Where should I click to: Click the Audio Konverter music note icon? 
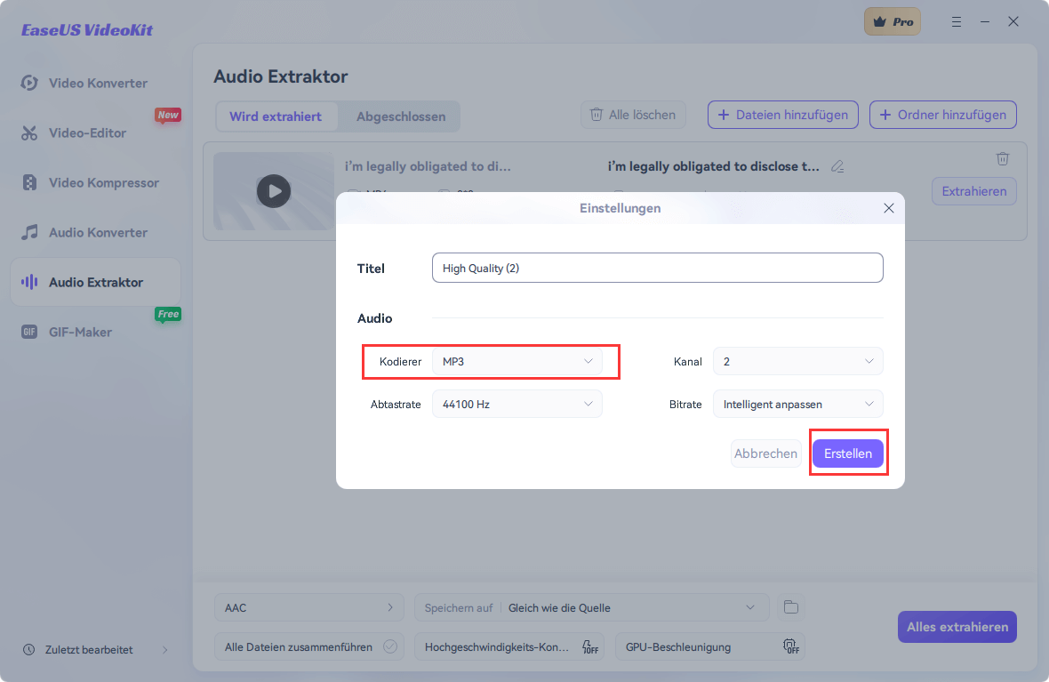[28, 232]
